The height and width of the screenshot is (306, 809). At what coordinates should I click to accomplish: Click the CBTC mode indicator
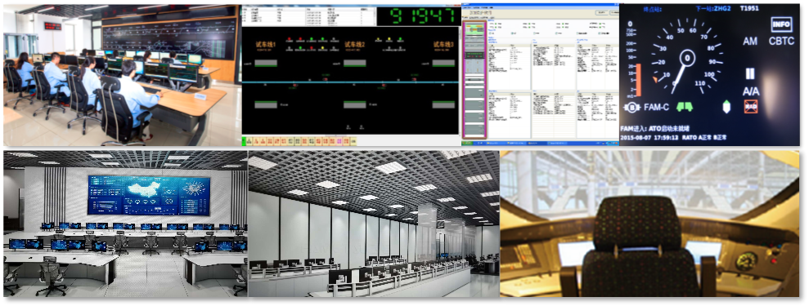click(781, 41)
